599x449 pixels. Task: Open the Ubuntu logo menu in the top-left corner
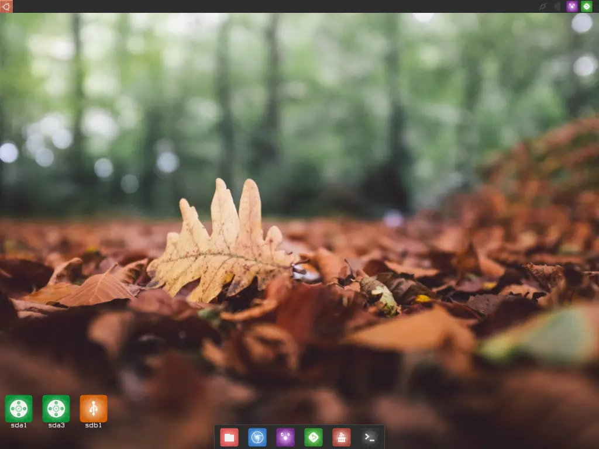6,6
